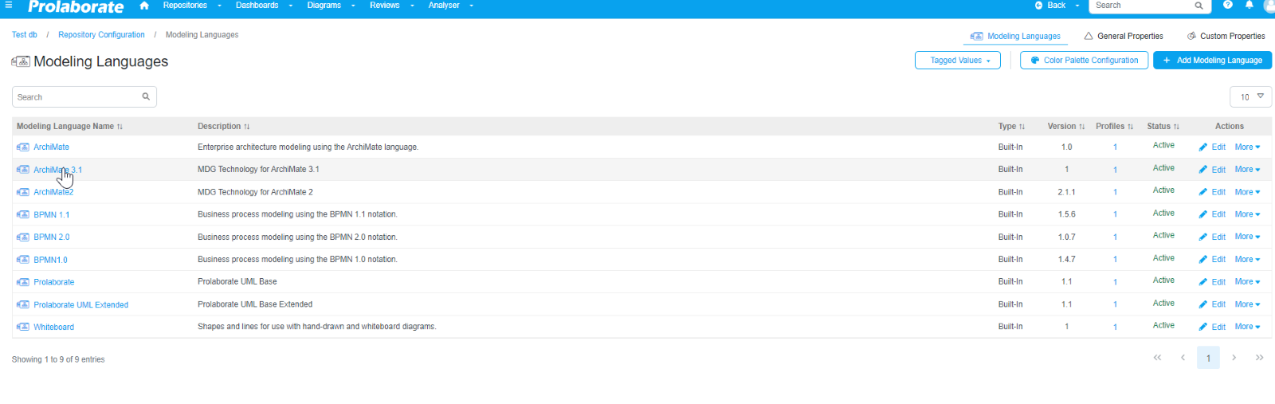Click the BPMN 2.0 row language icon
The image size is (1275, 404).
pyautogui.click(x=23, y=237)
